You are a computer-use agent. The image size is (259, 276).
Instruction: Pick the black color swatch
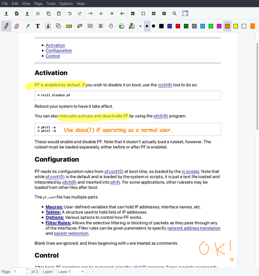click(x=161, y=26)
